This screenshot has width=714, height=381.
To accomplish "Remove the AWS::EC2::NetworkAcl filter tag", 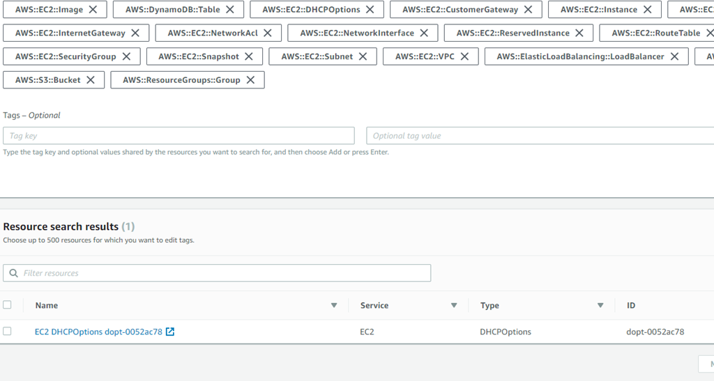I will (268, 33).
